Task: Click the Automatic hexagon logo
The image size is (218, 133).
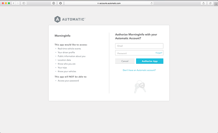Action: pos(57,19)
